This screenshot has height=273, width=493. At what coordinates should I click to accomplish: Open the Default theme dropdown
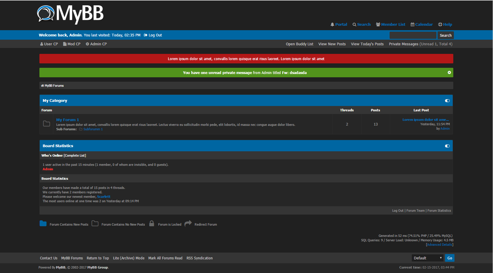click(427, 258)
